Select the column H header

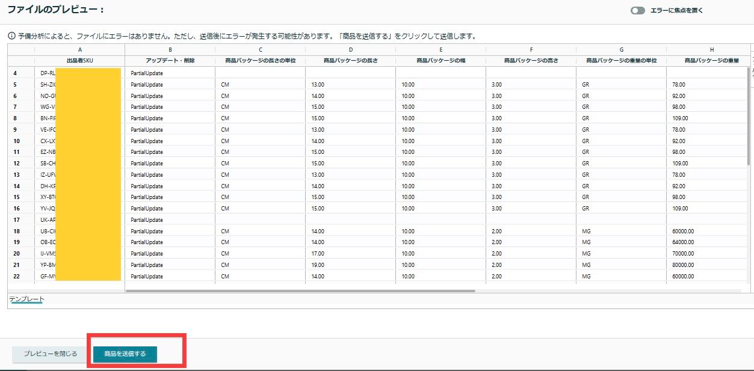(711, 50)
